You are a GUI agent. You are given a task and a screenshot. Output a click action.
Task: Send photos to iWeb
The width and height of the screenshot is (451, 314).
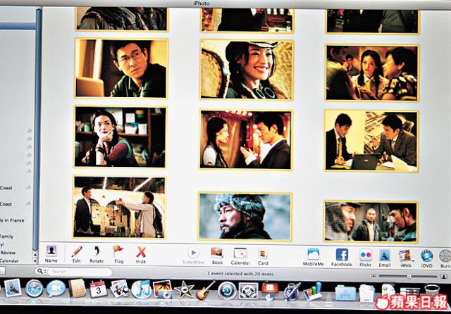click(405, 258)
